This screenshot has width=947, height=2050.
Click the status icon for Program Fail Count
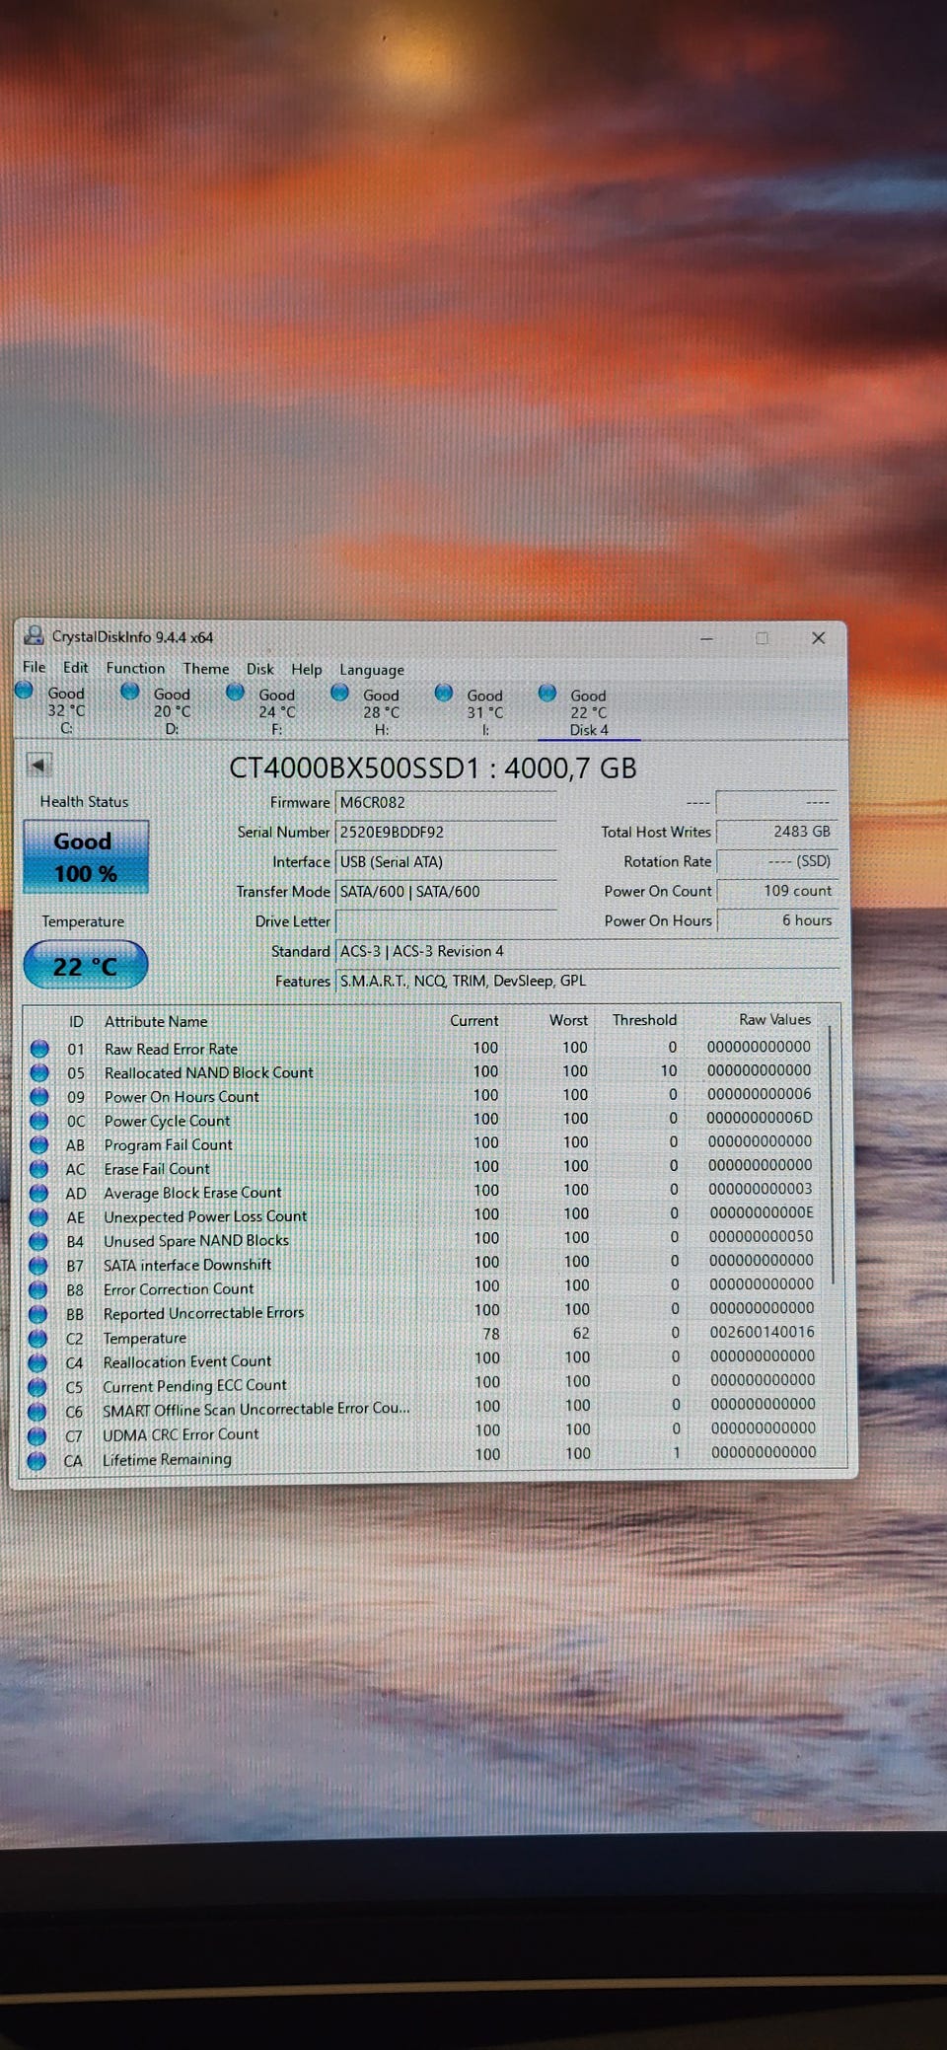tap(39, 1144)
